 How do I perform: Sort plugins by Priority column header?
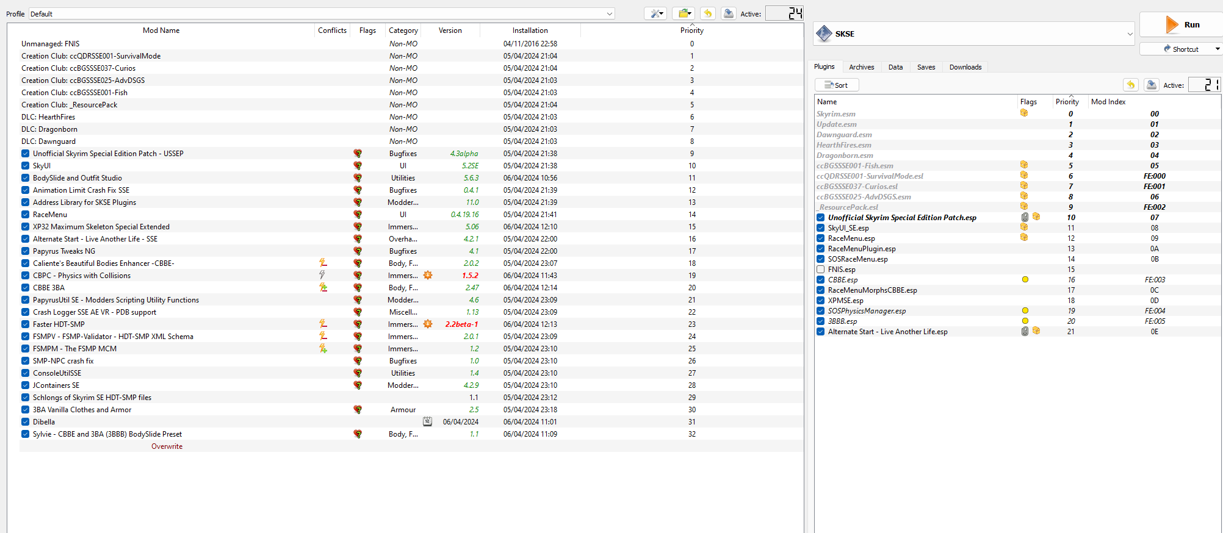(1067, 102)
